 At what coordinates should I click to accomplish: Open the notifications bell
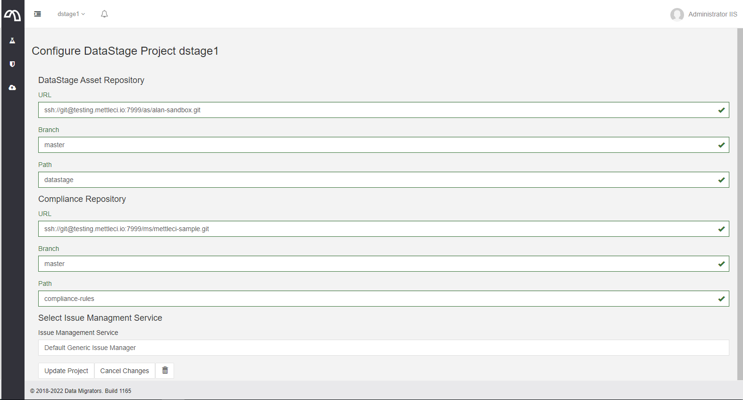(104, 14)
